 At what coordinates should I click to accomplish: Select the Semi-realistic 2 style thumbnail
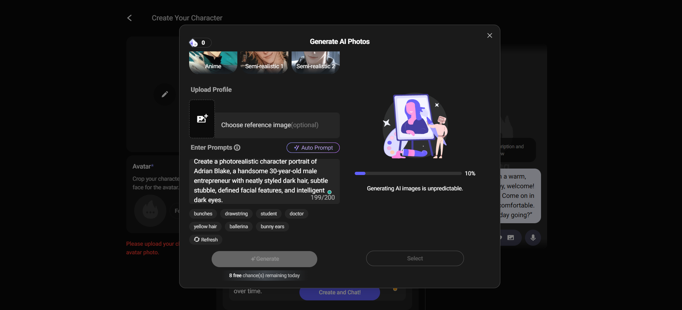pyautogui.click(x=315, y=62)
